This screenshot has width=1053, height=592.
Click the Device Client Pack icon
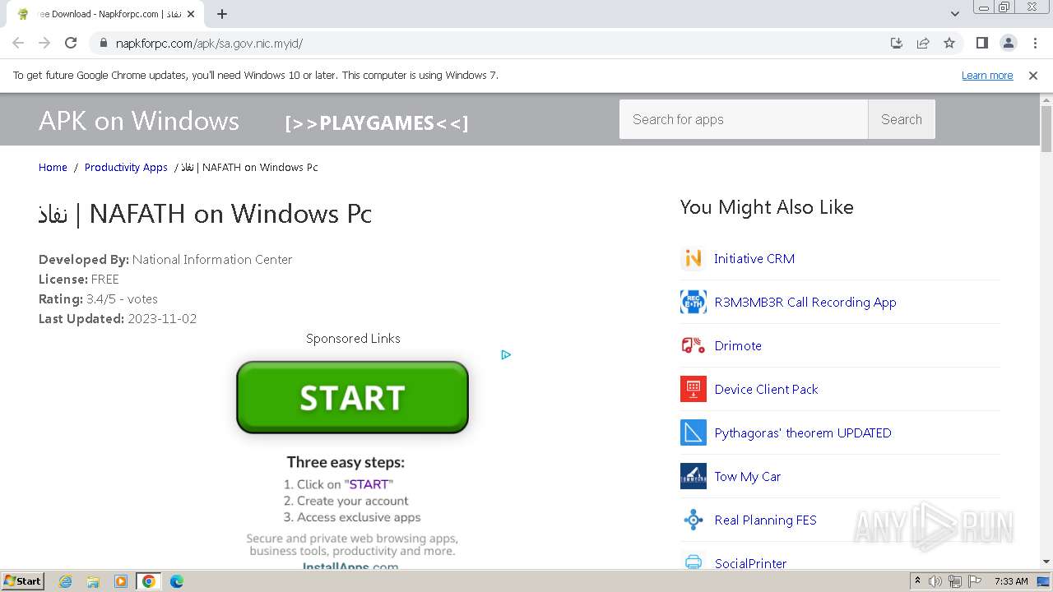[693, 389]
